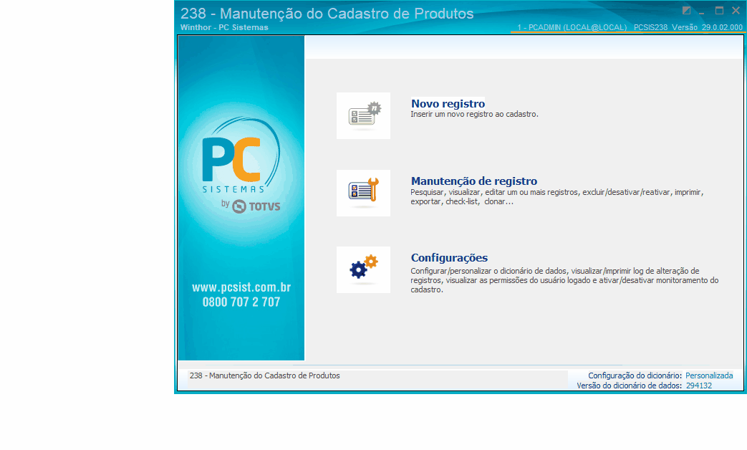Click the skin toggle icon in title bar

pos(687,10)
